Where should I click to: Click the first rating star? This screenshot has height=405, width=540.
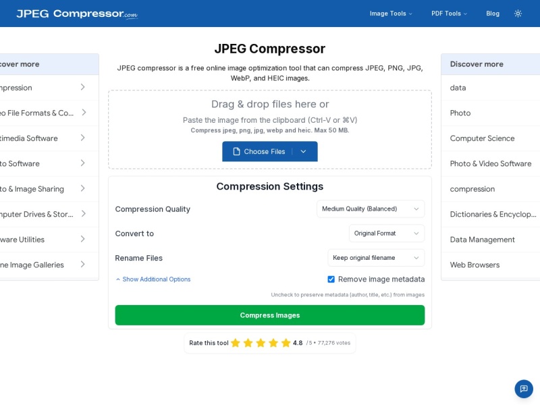point(236,343)
